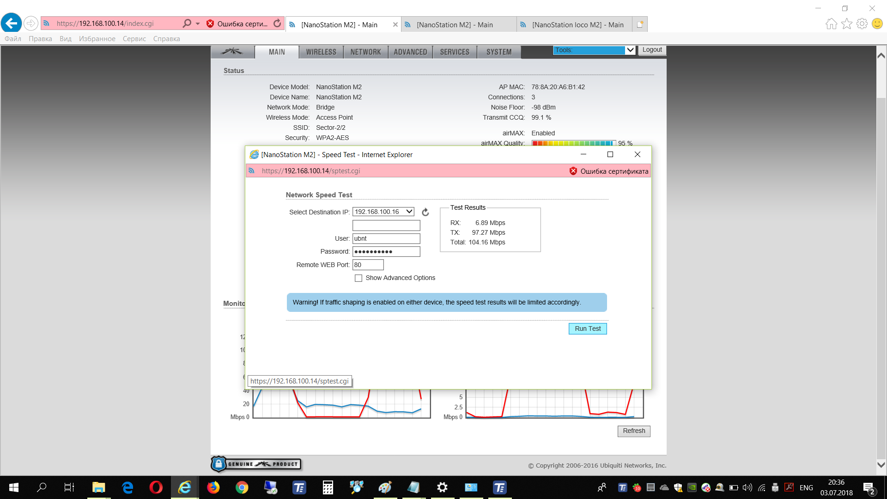
Task: Click the IE back arrow button
Action: pos(12,23)
